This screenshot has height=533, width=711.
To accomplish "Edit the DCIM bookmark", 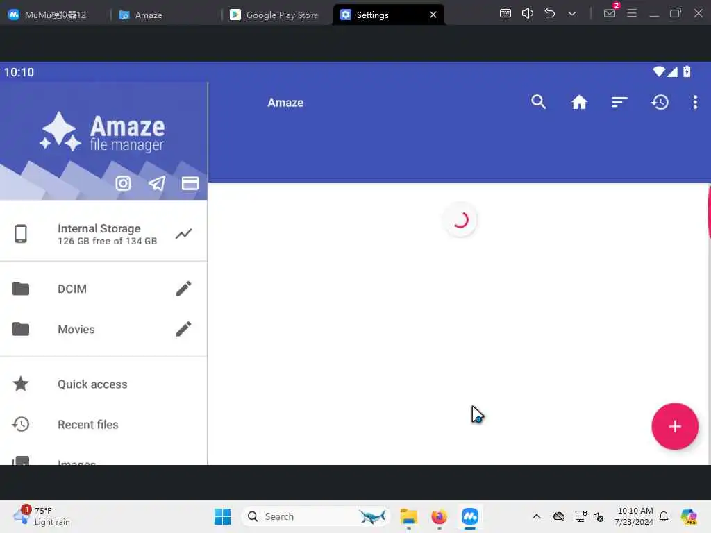I will (183, 289).
